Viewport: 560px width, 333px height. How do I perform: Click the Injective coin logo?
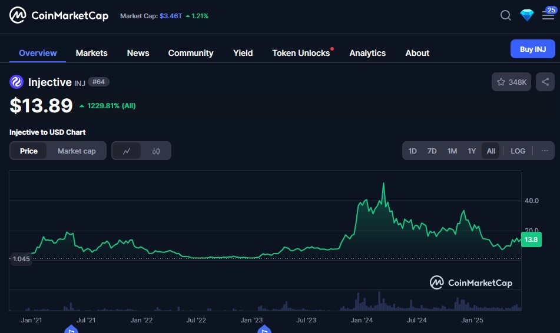click(16, 82)
